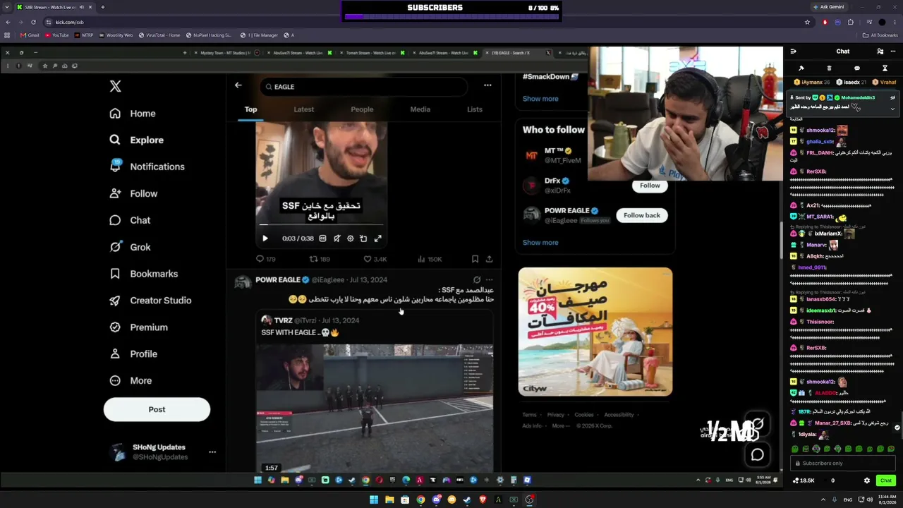Image resolution: width=903 pixels, height=508 pixels.
Task: Click the trash clear-chat icon
Action: click(x=829, y=68)
